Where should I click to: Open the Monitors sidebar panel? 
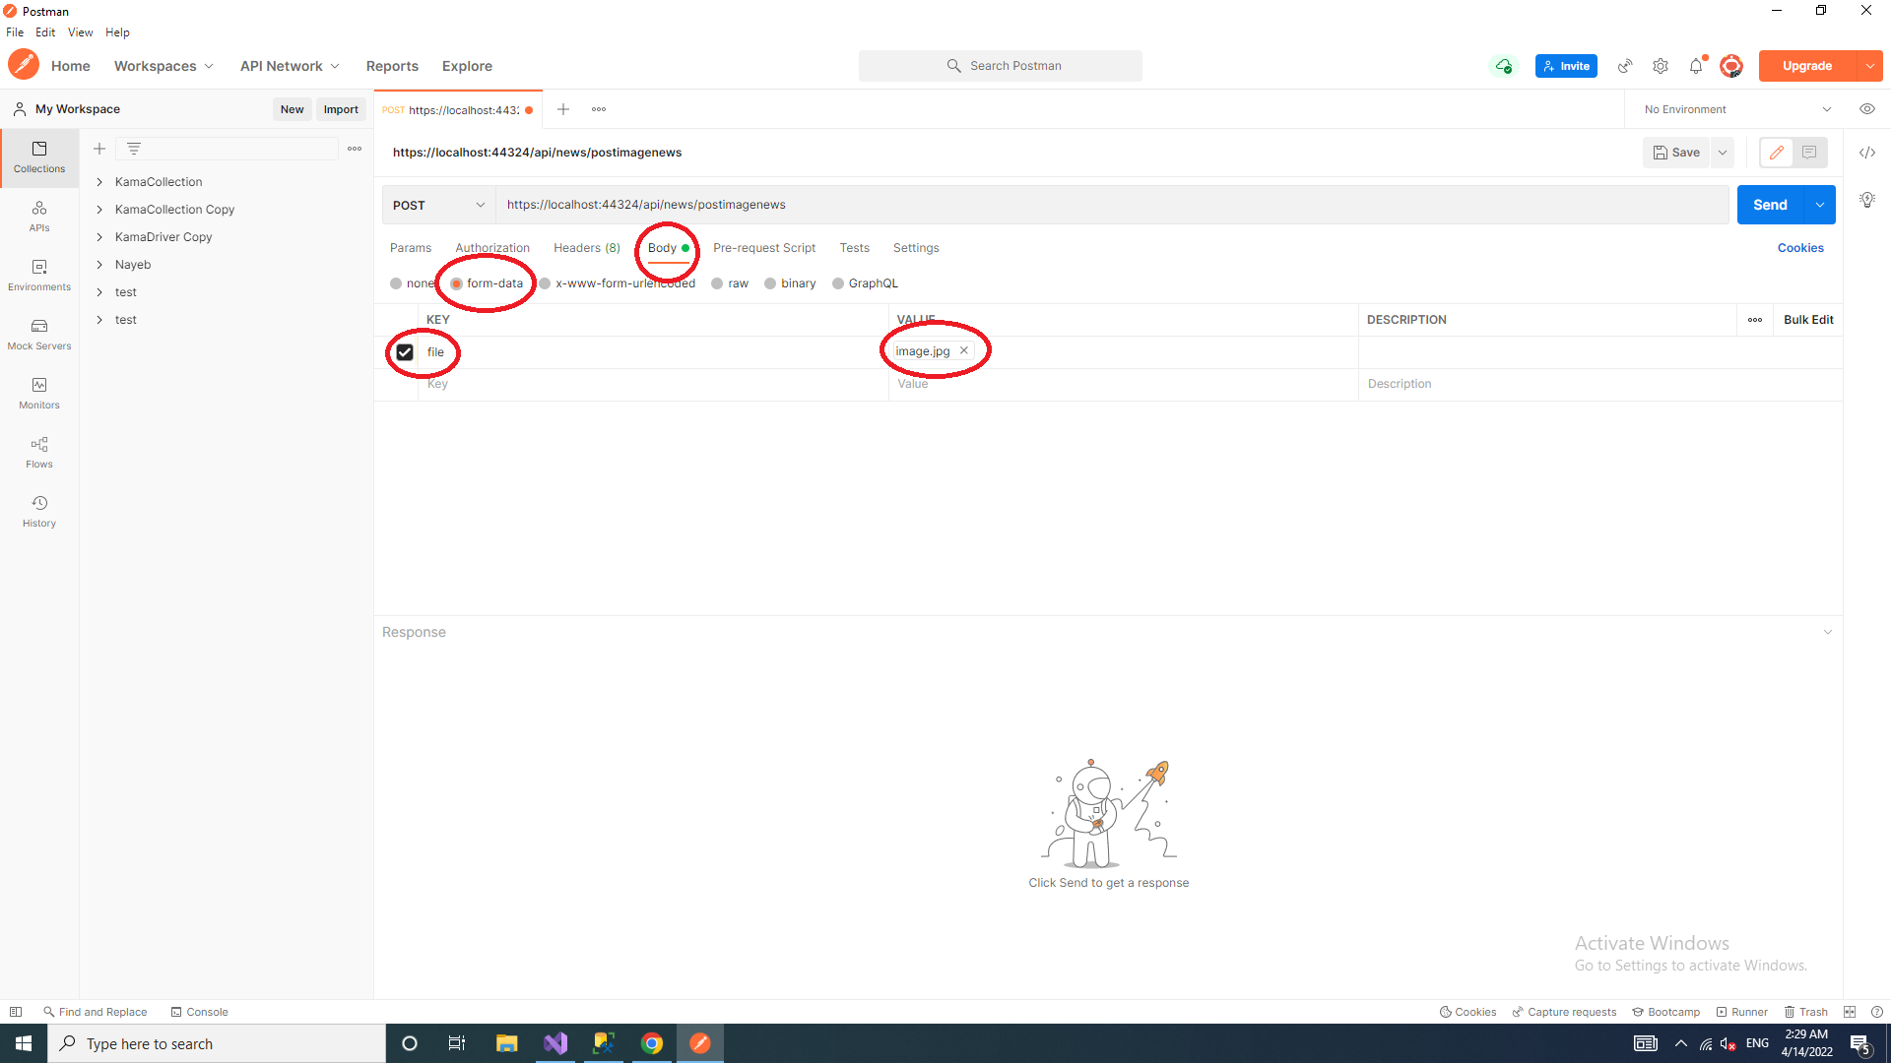[39, 393]
